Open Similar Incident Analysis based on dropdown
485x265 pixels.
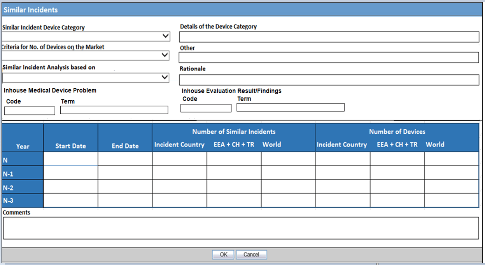pyautogui.click(x=86, y=78)
